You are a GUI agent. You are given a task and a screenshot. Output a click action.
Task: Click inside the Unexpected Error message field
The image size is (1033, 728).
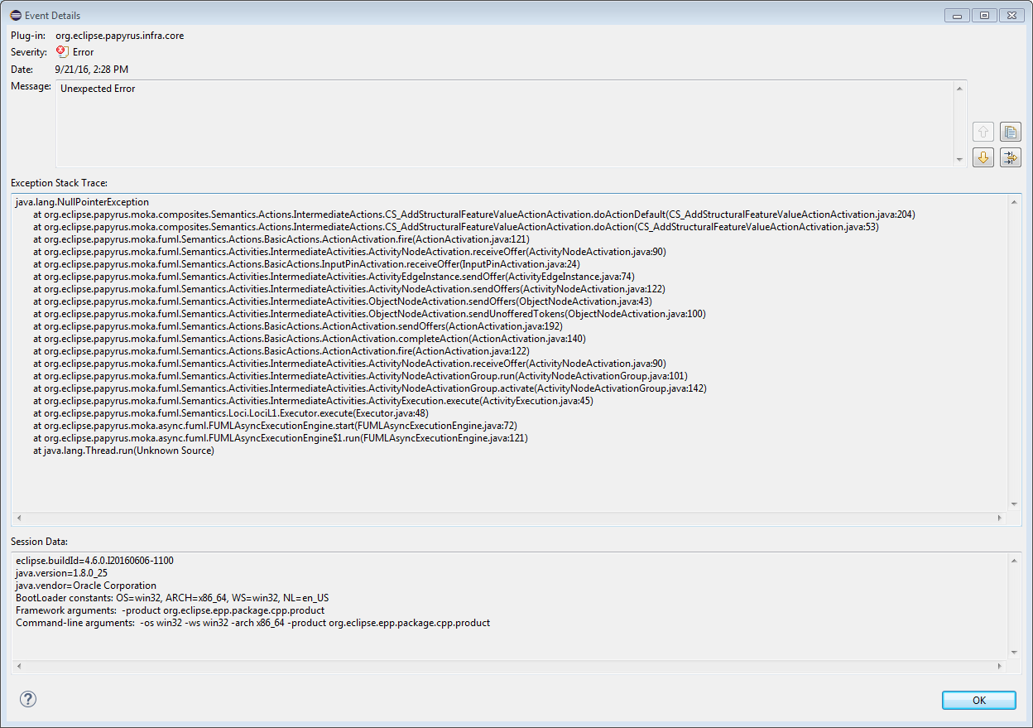pos(497,123)
